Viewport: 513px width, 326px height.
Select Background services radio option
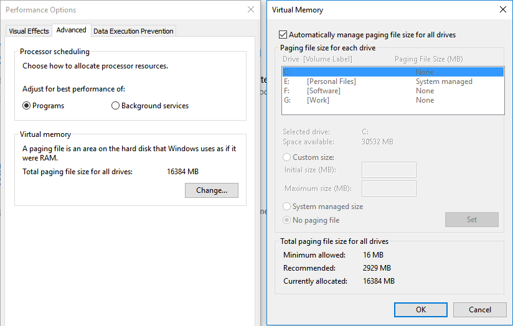pos(115,106)
